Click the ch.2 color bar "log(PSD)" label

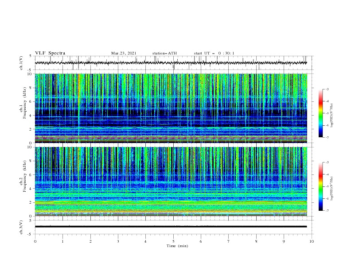tap(332, 189)
